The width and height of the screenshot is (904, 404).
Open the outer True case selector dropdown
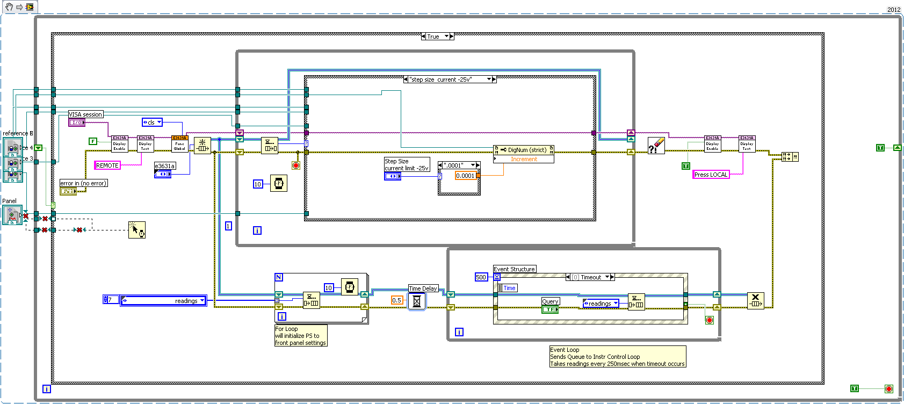pos(446,37)
